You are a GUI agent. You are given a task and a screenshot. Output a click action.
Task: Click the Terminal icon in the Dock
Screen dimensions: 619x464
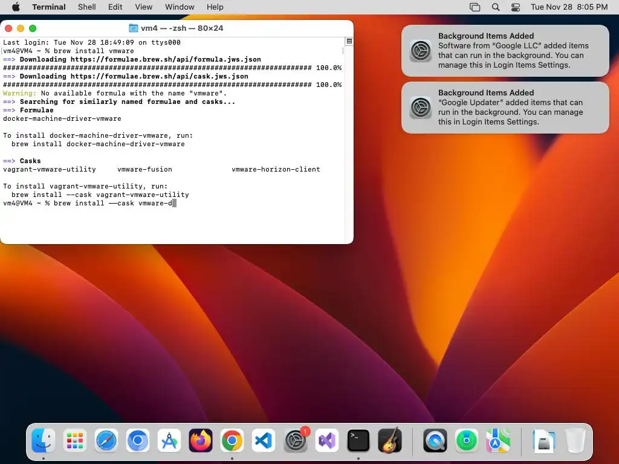coord(358,440)
